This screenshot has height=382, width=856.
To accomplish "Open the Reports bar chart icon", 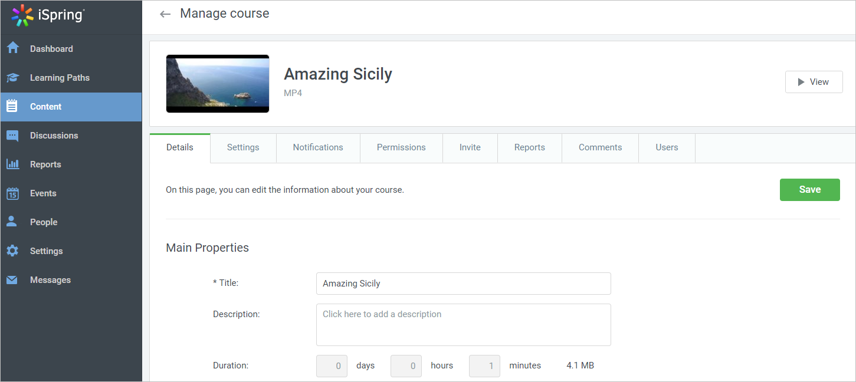I will click(x=12, y=164).
